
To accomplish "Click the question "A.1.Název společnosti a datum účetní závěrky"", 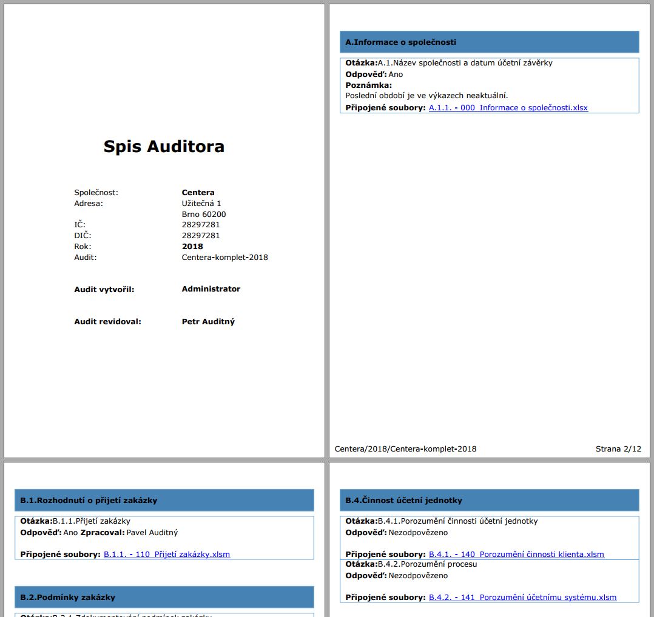I will coord(465,63).
